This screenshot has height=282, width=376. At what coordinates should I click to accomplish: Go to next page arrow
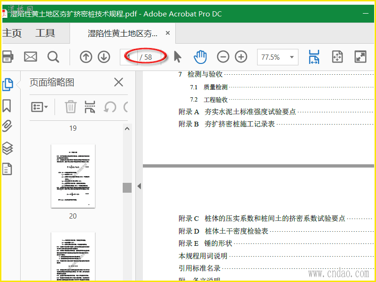pos(104,57)
